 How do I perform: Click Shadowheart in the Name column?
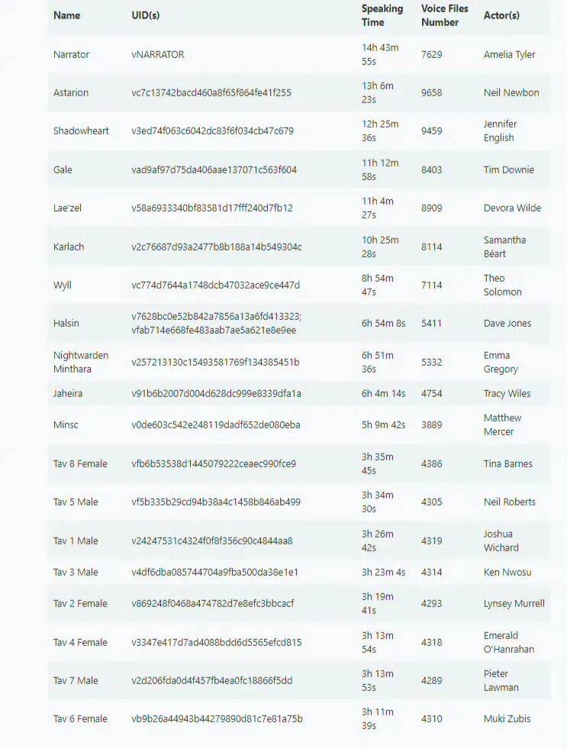[81, 131]
